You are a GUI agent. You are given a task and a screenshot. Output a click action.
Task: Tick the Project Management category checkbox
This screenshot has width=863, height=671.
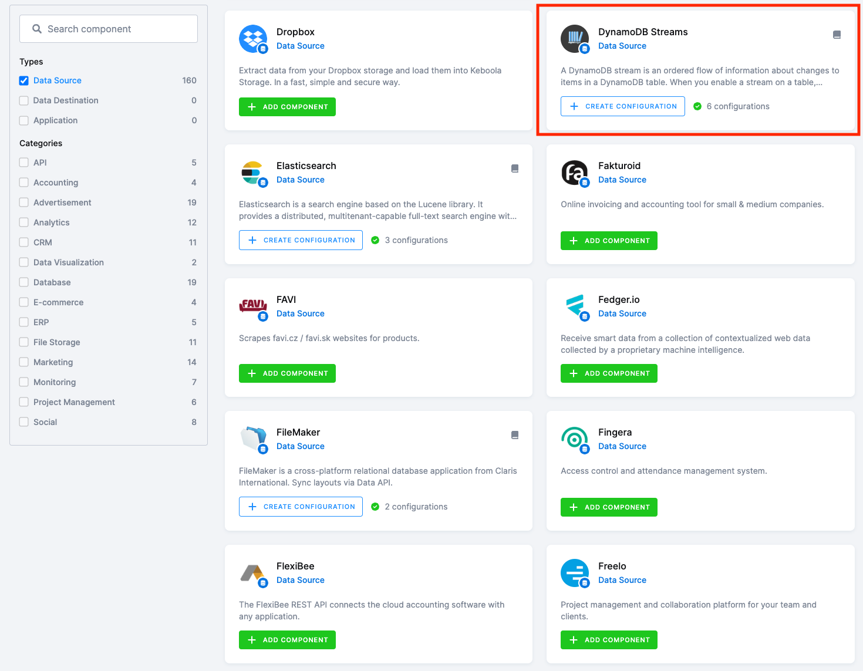click(24, 402)
